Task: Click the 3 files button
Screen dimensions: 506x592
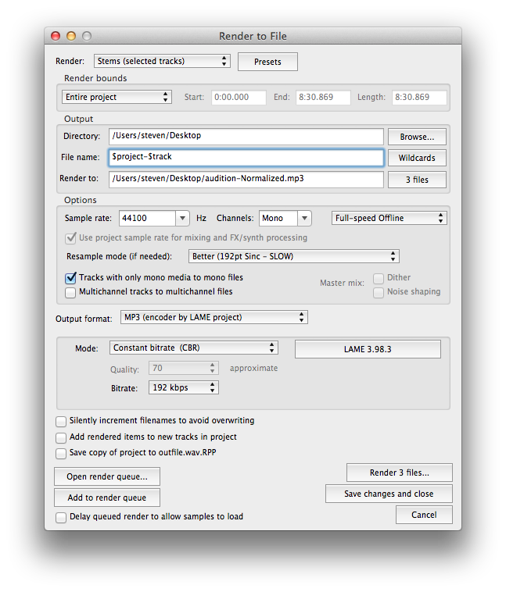Action: pos(417,180)
